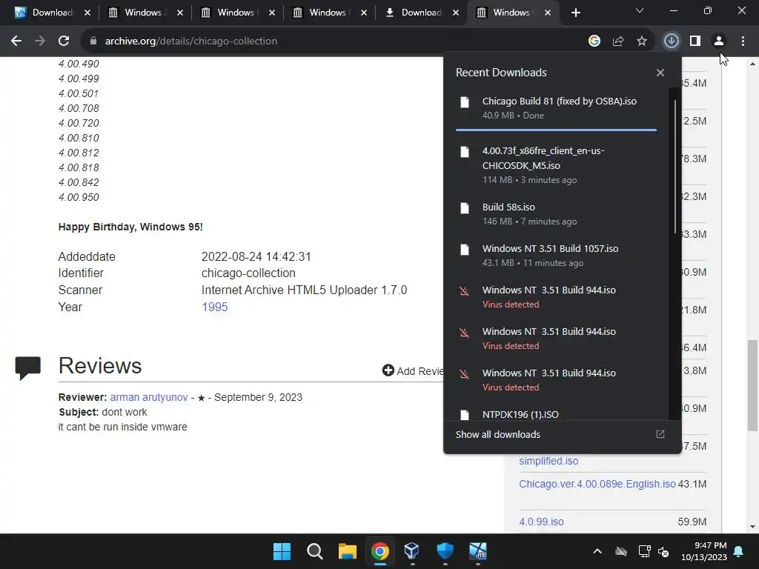Click the address bar URL
Screen dimensions: 759x569
tap(191, 41)
